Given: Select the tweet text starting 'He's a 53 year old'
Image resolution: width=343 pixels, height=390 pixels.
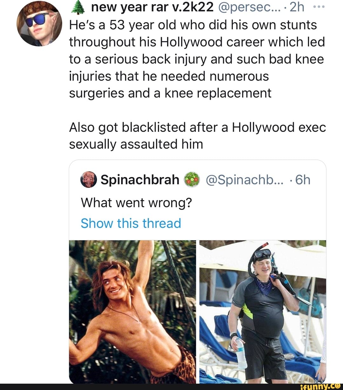Looking at the screenshot, I should coord(197,59).
